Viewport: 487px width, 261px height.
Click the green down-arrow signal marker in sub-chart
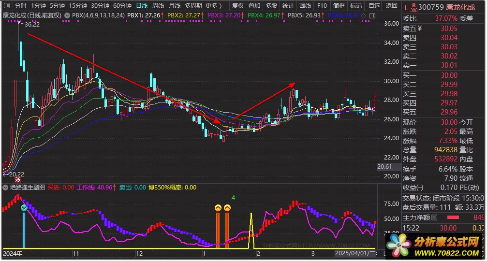click(24, 208)
